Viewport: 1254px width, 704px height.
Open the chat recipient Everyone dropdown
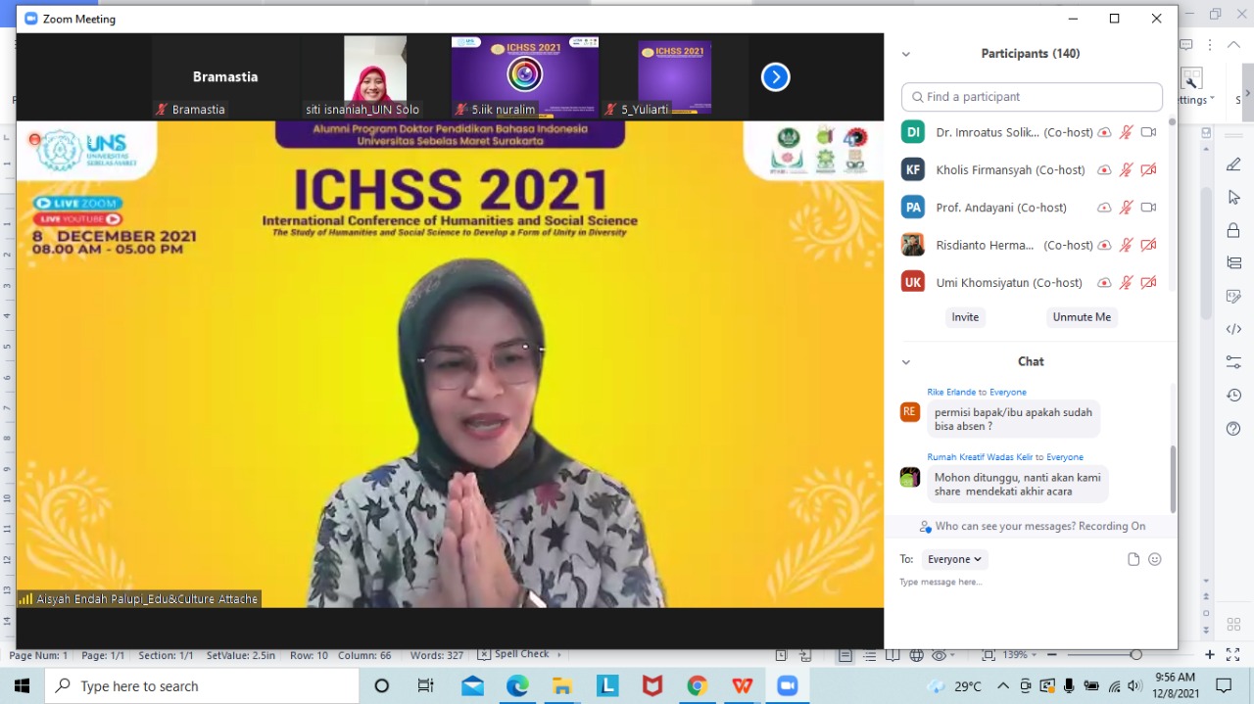(x=954, y=559)
